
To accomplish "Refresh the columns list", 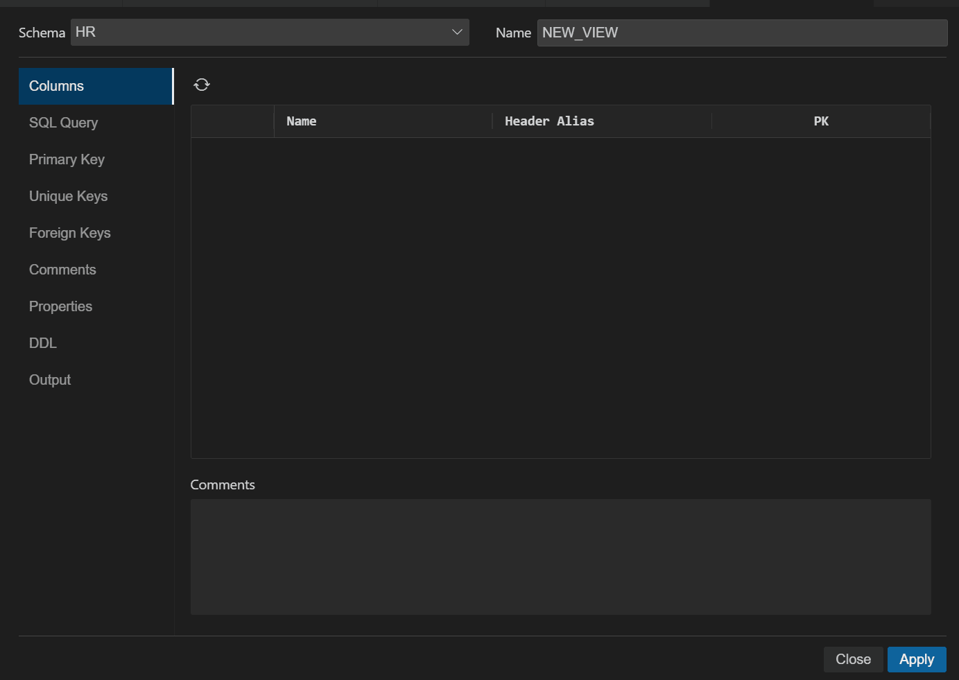I will pyautogui.click(x=202, y=84).
